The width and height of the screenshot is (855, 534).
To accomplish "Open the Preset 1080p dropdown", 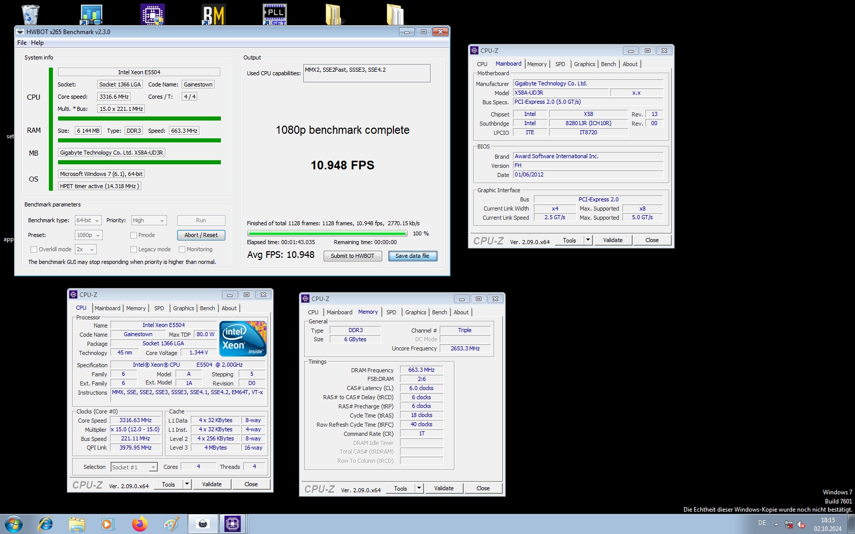I will click(x=89, y=235).
